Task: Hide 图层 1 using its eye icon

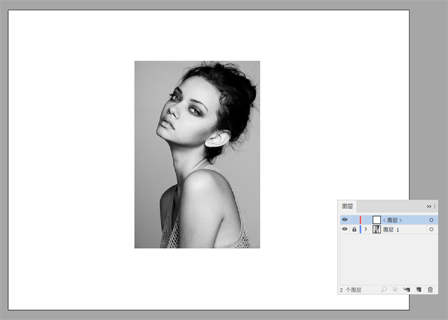Action: [x=344, y=229]
